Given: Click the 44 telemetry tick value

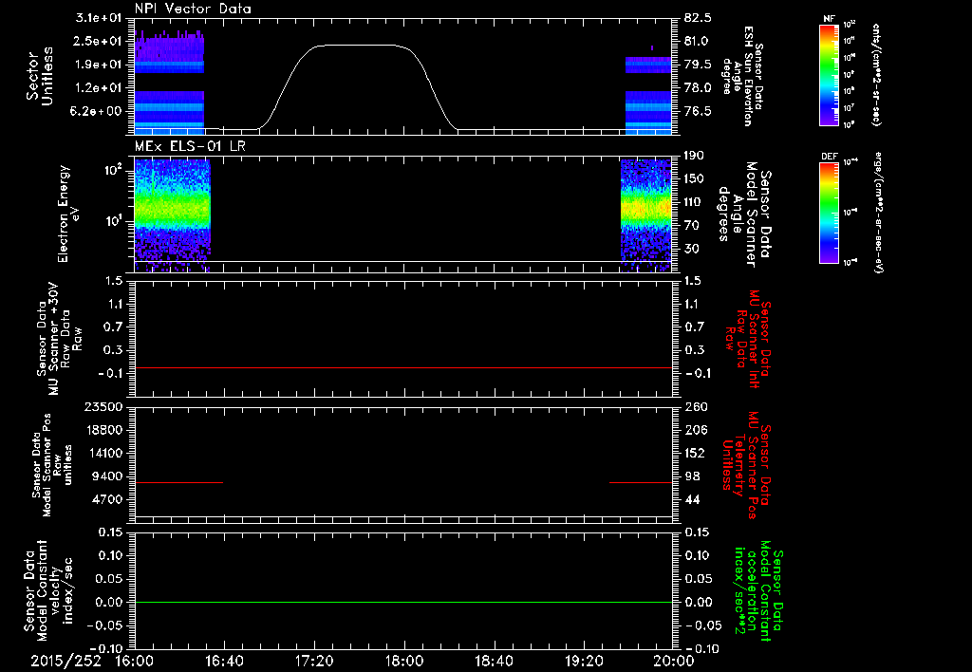Looking at the screenshot, I should (x=692, y=499).
